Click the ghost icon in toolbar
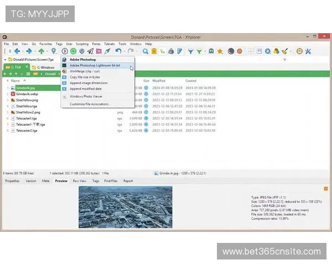This screenshot has height=265, width=332. [x=211, y=51]
